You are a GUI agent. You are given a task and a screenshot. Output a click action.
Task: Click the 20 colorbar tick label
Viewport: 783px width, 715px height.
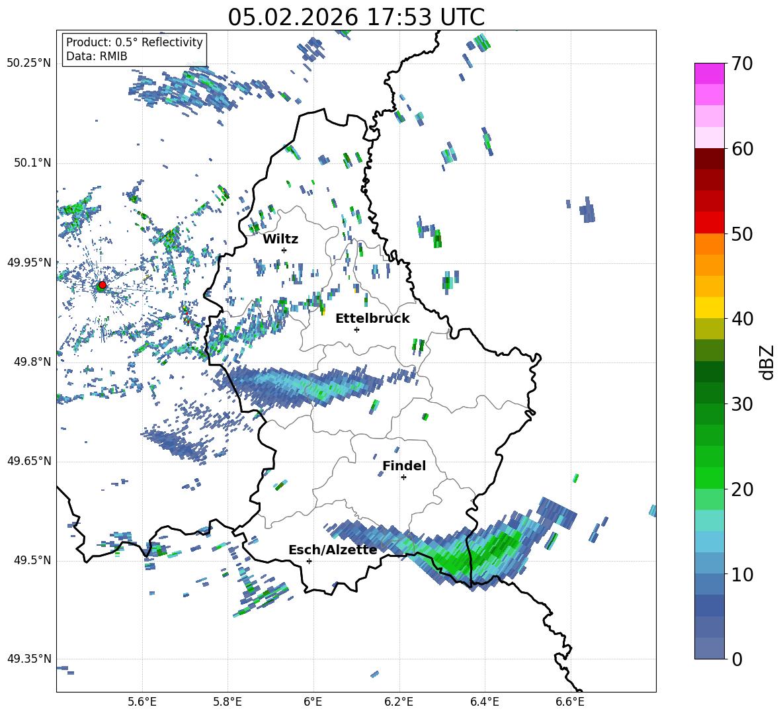(x=743, y=489)
